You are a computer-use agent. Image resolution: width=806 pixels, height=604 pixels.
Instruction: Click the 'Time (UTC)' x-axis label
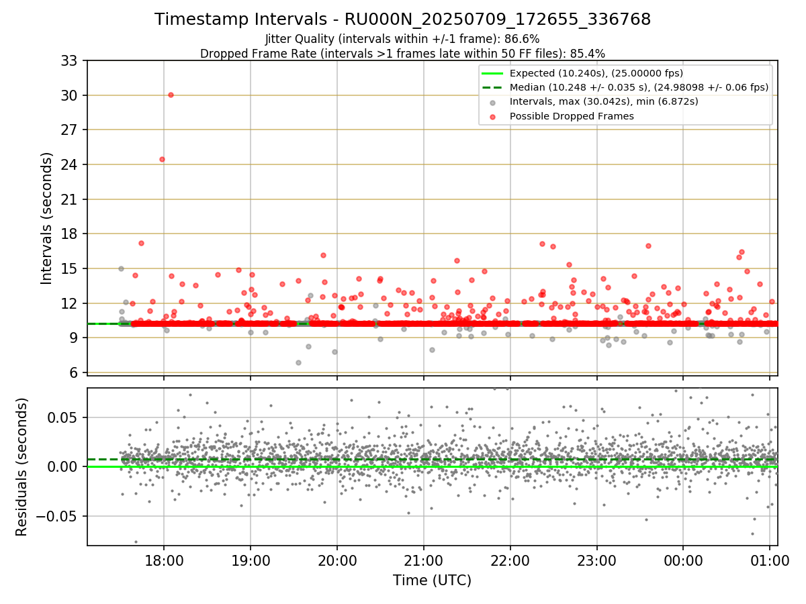(x=432, y=580)
